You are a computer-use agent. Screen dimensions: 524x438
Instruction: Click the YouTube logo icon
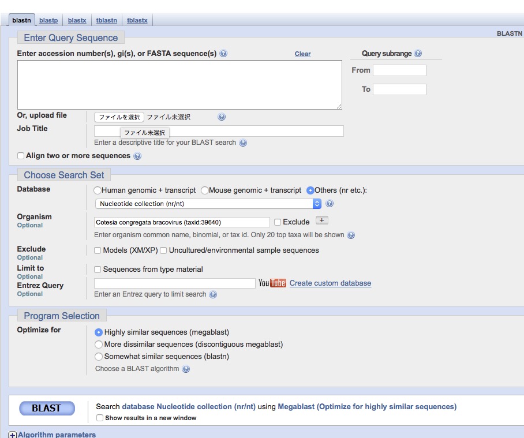(272, 283)
